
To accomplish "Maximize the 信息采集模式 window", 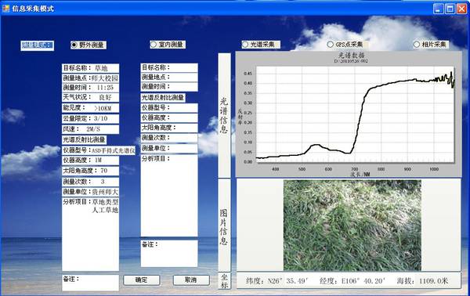I will [x=450, y=9].
